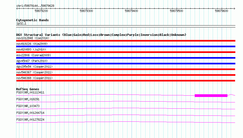The width and height of the screenshot is (243, 138).
Task: Open the Cytogenetic Bands track title
Action: pos(32,20)
